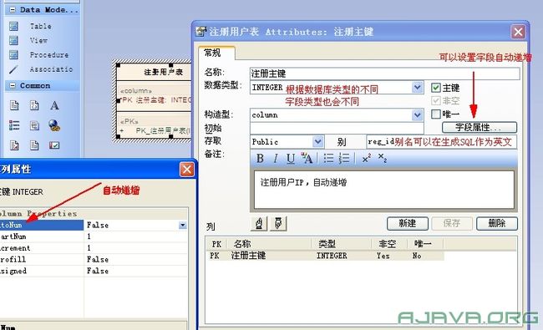This screenshot has height=330, width=543.
Task: Click the 非空 column header in list
Action: tap(389, 244)
